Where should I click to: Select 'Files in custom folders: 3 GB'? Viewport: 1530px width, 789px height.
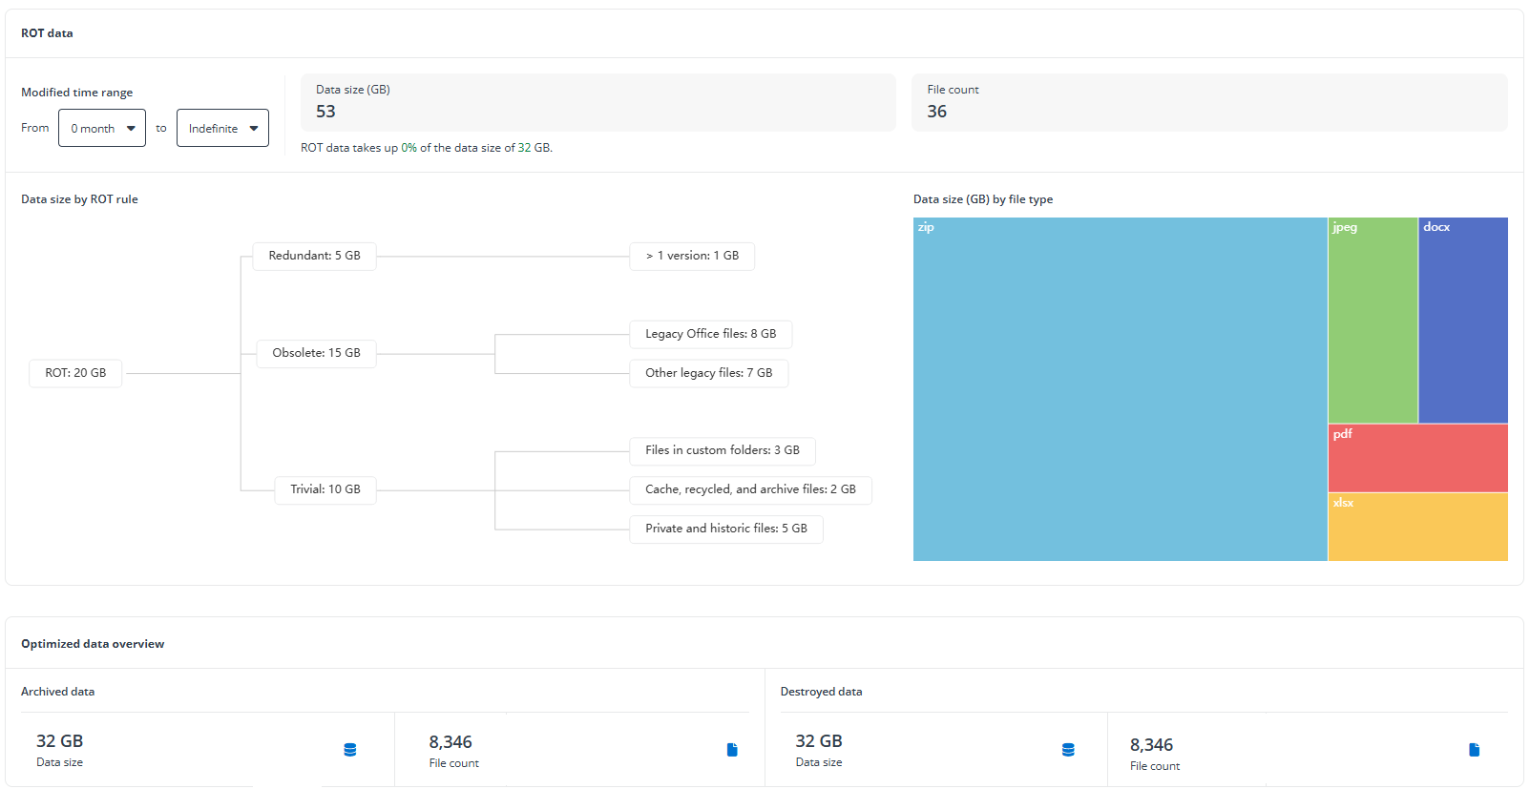click(722, 450)
